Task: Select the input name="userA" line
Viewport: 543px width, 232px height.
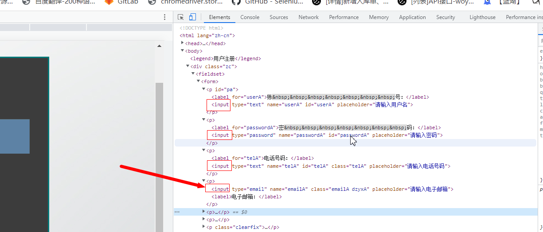Action: (312, 104)
